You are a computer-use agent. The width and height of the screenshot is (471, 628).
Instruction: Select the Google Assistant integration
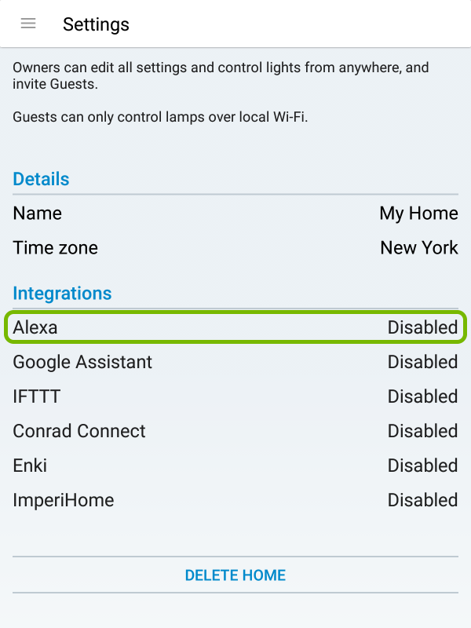pyautogui.click(x=235, y=362)
